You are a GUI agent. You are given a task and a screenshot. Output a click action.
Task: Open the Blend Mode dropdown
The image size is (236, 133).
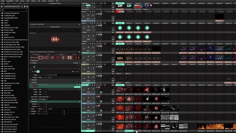(44, 97)
